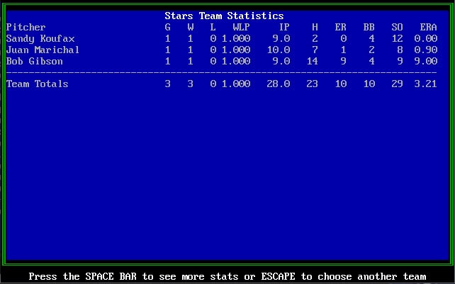Screen dimensions: 455x284
Task: Click Sandy Koufax's 2 hits allowed
Action: click(315, 38)
